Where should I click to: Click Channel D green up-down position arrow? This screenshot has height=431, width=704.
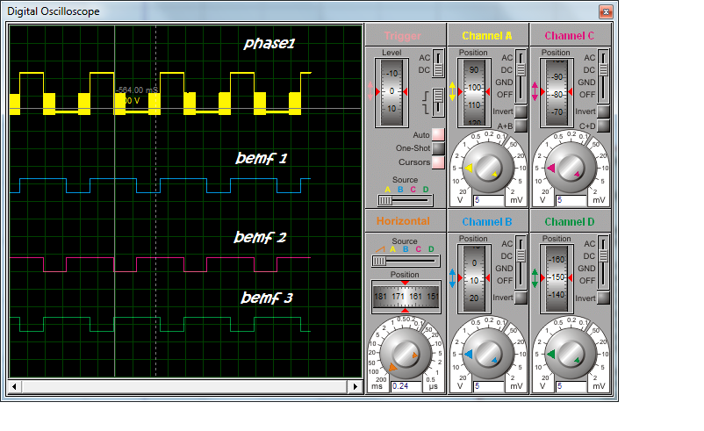pos(535,278)
